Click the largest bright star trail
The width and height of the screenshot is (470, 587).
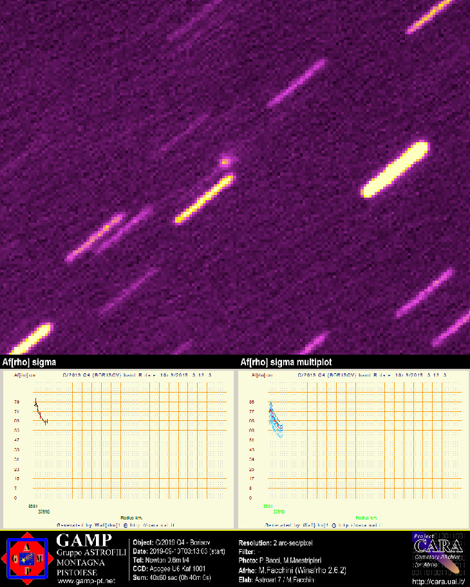396,169
